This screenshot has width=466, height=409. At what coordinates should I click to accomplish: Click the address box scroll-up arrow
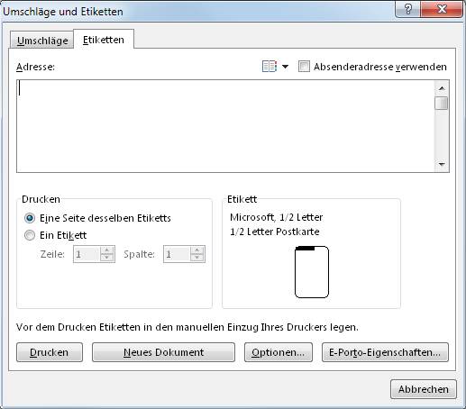coord(442,88)
